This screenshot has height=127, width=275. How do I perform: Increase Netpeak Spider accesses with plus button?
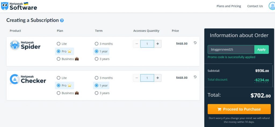tap(158, 44)
